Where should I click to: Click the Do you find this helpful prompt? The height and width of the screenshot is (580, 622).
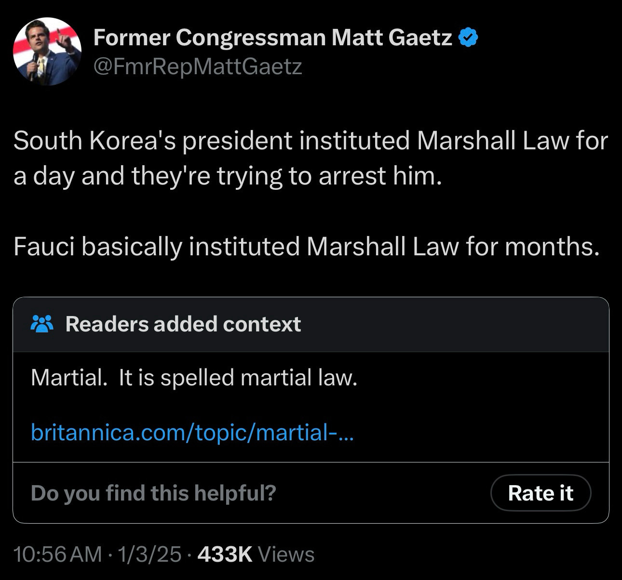tap(153, 493)
